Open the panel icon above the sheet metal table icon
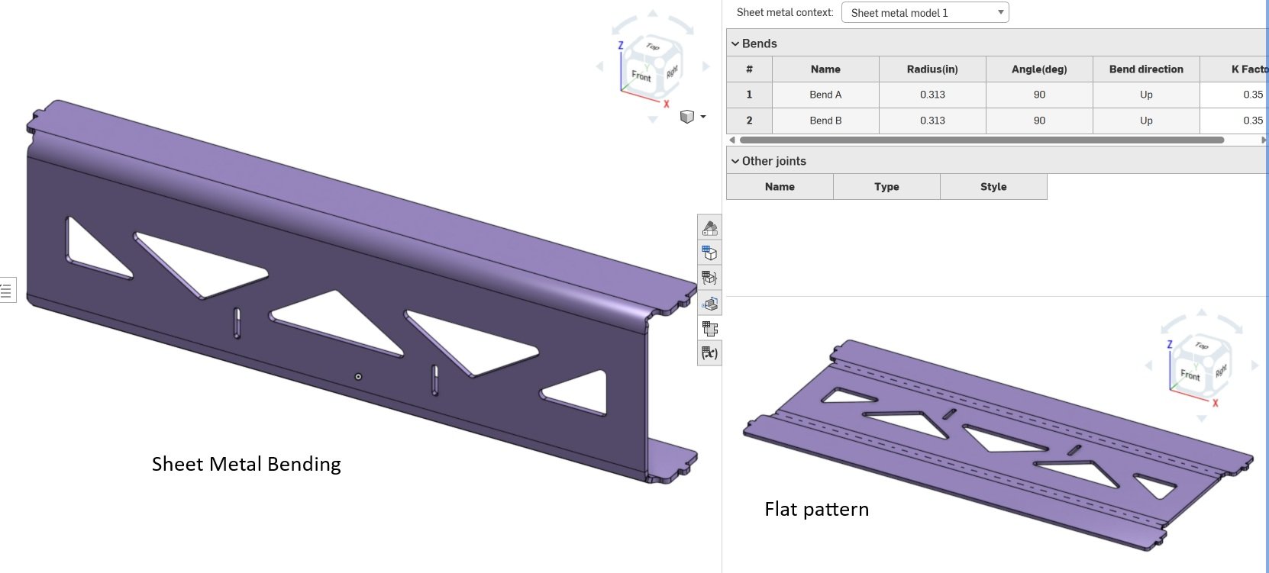The height and width of the screenshot is (573, 1269). pyautogui.click(x=709, y=303)
